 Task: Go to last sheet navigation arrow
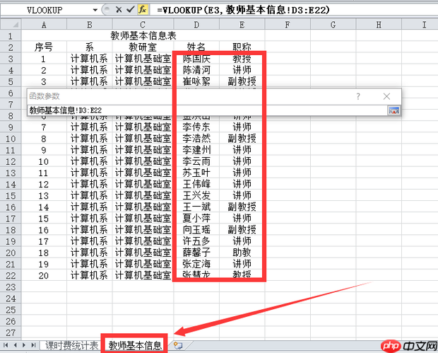pos(33,345)
